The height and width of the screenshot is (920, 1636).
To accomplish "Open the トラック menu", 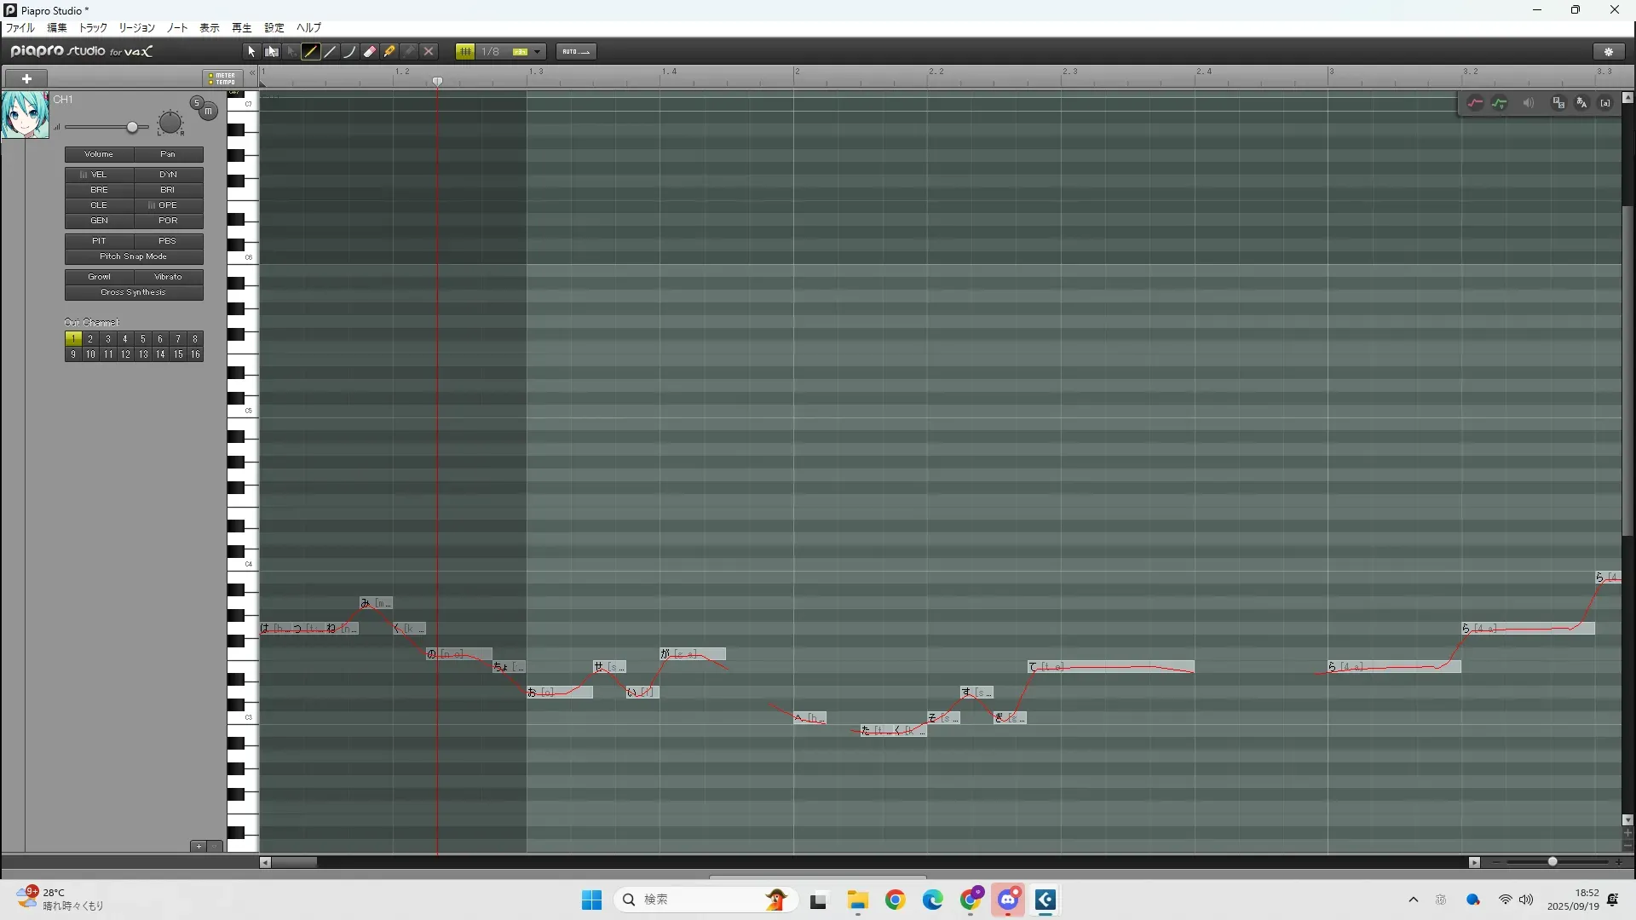I will tap(93, 28).
